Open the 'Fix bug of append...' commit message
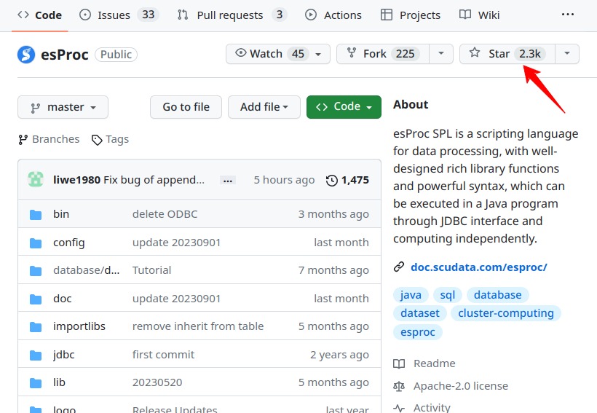Screen dimensions: 597x413 point(154,180)
